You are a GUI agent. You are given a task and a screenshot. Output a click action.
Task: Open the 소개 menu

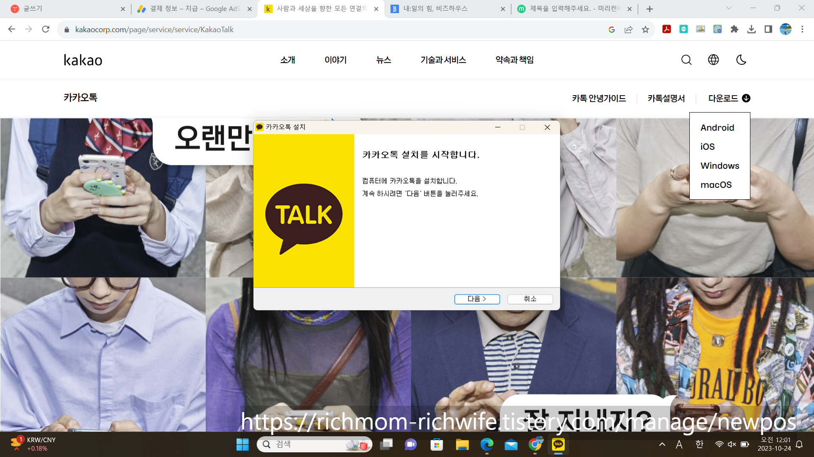coord(287,60)
